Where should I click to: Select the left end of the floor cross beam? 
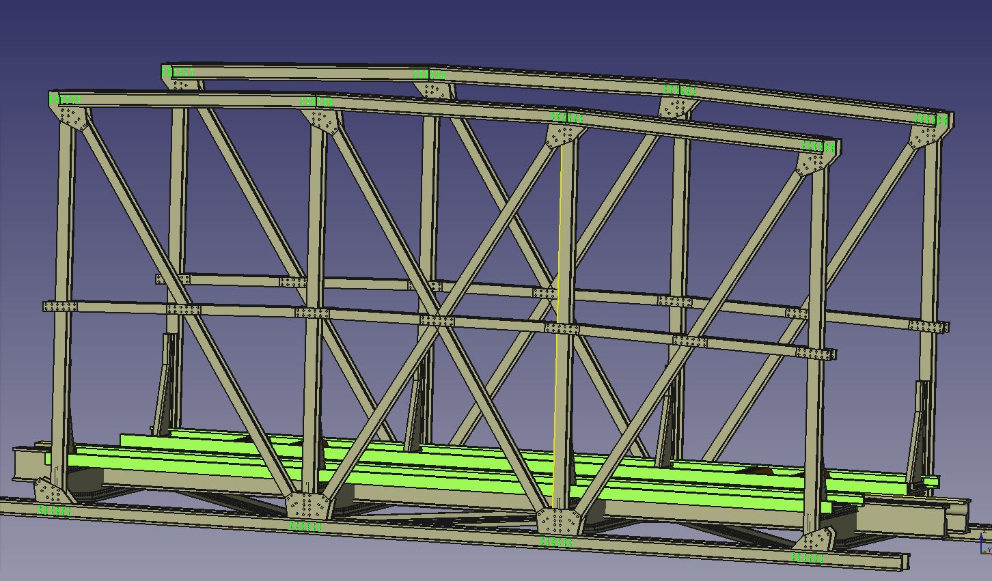point(27,463)
